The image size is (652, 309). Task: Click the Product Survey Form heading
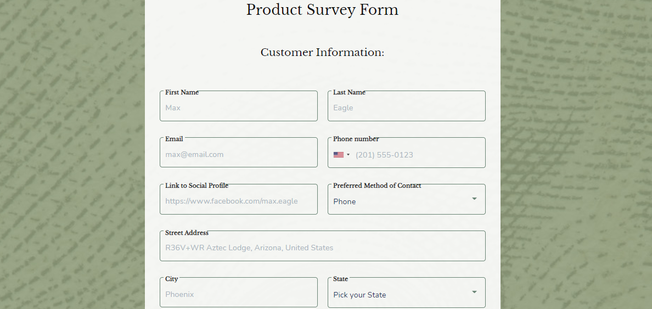pyautogui.click(x=322, y=10)
